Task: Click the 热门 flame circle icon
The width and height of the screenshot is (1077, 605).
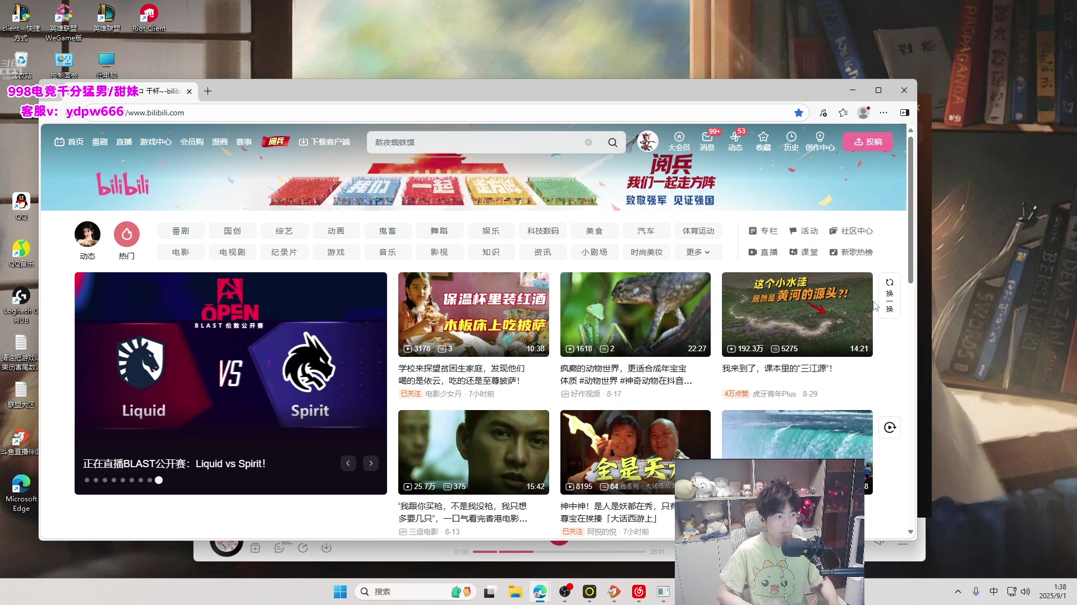Action: (x=127, y=234)
